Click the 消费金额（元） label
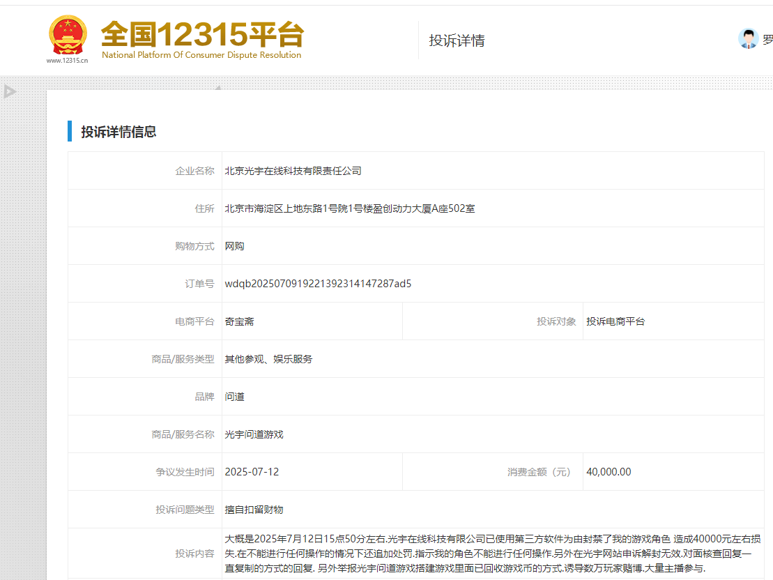The width and height of the screenshot is (773, 580). (x=539, y=472)
